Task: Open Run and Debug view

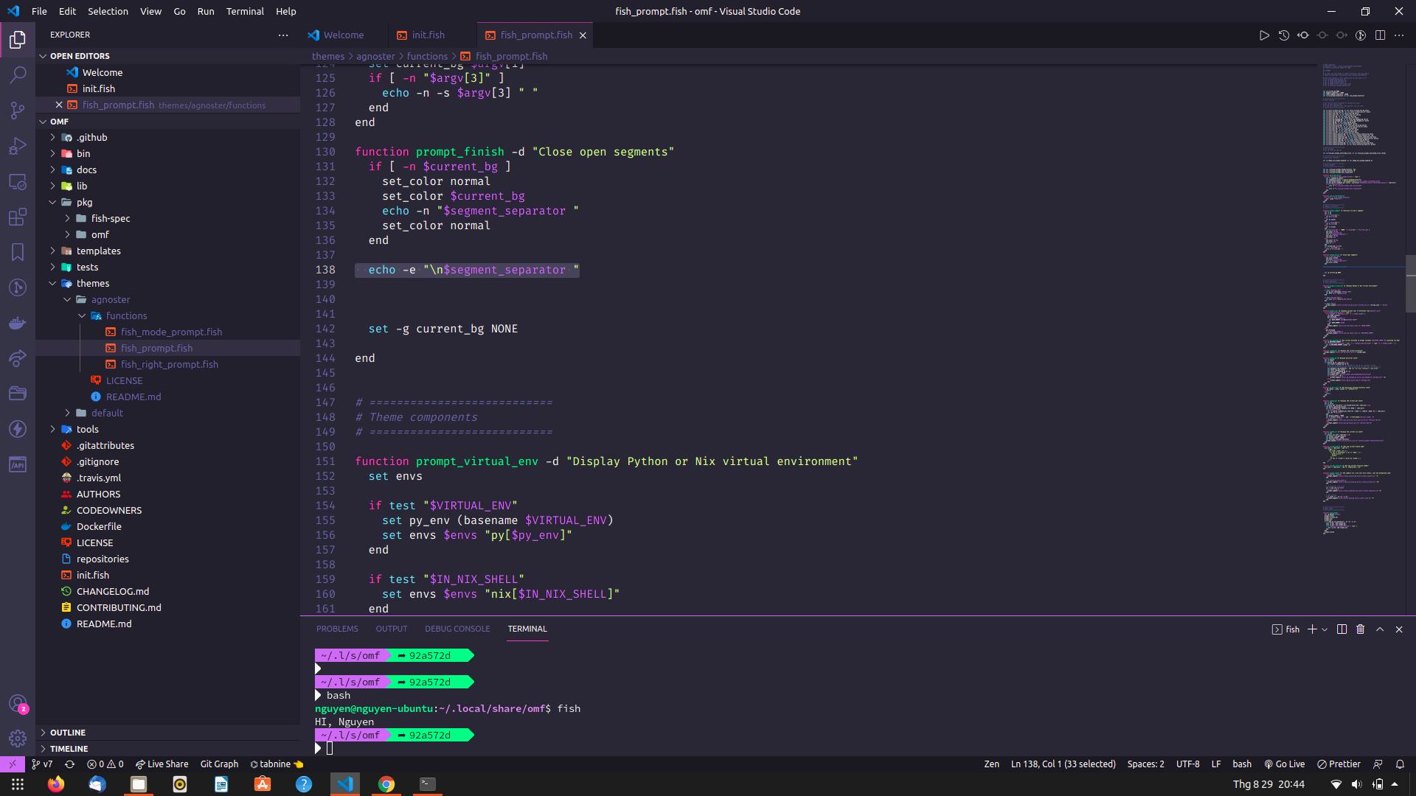Action: click(x=18, y=146)
